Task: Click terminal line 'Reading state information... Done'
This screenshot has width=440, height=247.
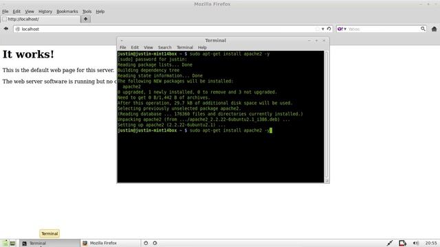Action: (160, 75)
